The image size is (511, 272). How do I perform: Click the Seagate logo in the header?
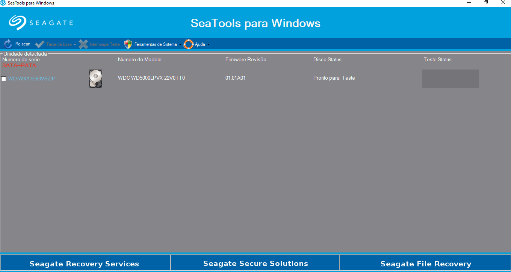(x=41, y=23)
